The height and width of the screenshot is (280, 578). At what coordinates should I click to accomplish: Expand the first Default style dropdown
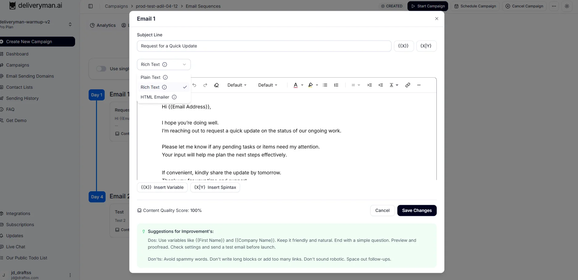237,85
